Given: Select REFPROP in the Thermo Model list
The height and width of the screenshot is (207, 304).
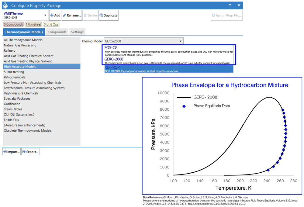Looking at the screenshot, I should [x=112, y=67].
